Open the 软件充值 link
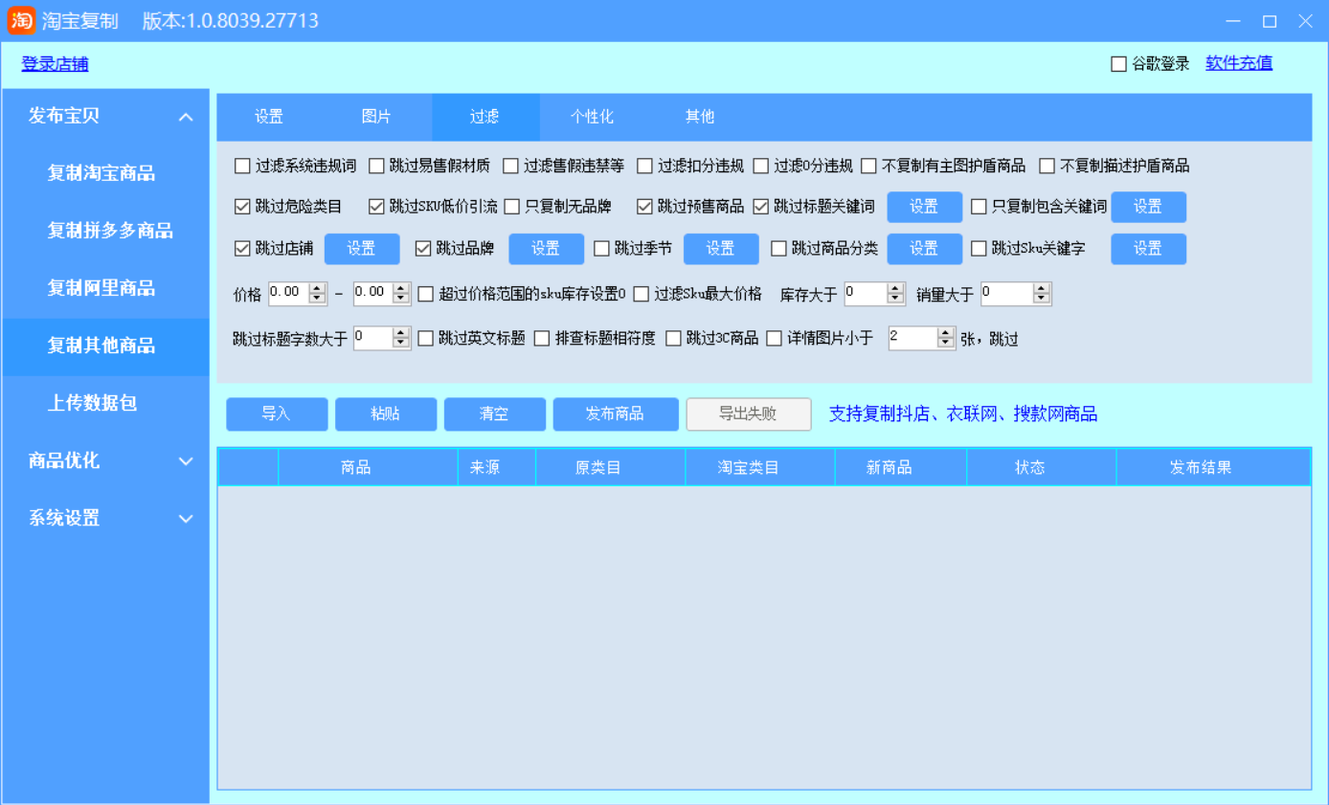The width and height of the screenshot is (1329, 805). pos(1238,63)
